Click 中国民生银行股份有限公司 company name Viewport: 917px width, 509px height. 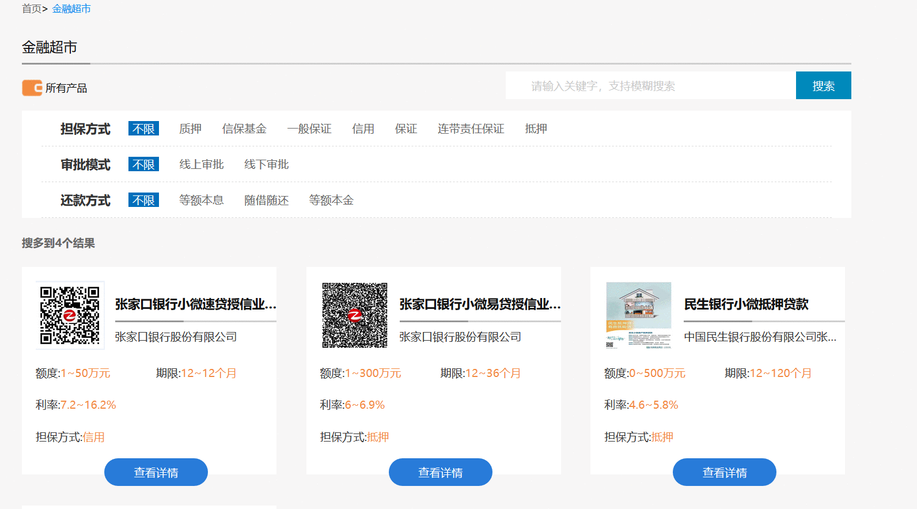760,337
